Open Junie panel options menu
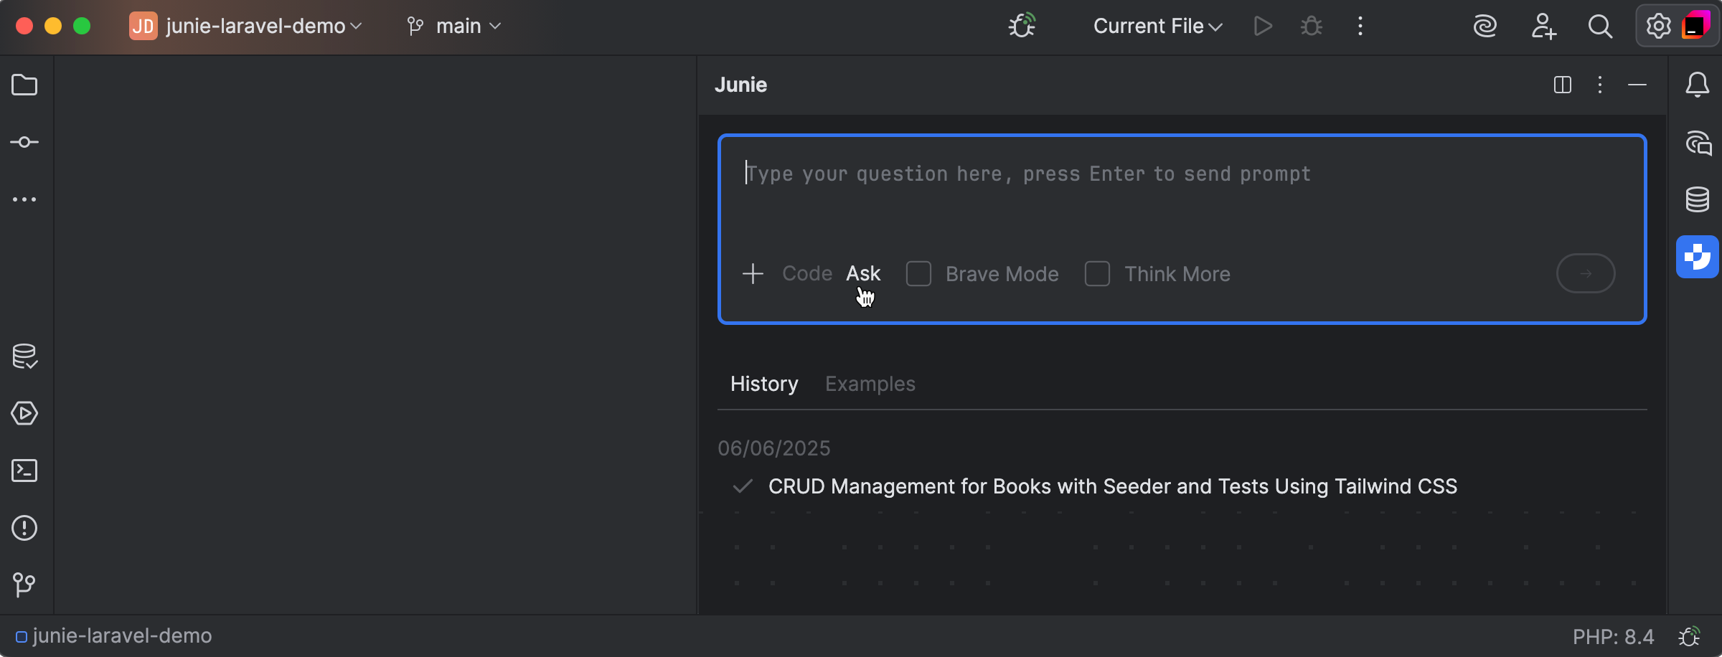This screenshot has height=657, width=1722. point(1600,85)
